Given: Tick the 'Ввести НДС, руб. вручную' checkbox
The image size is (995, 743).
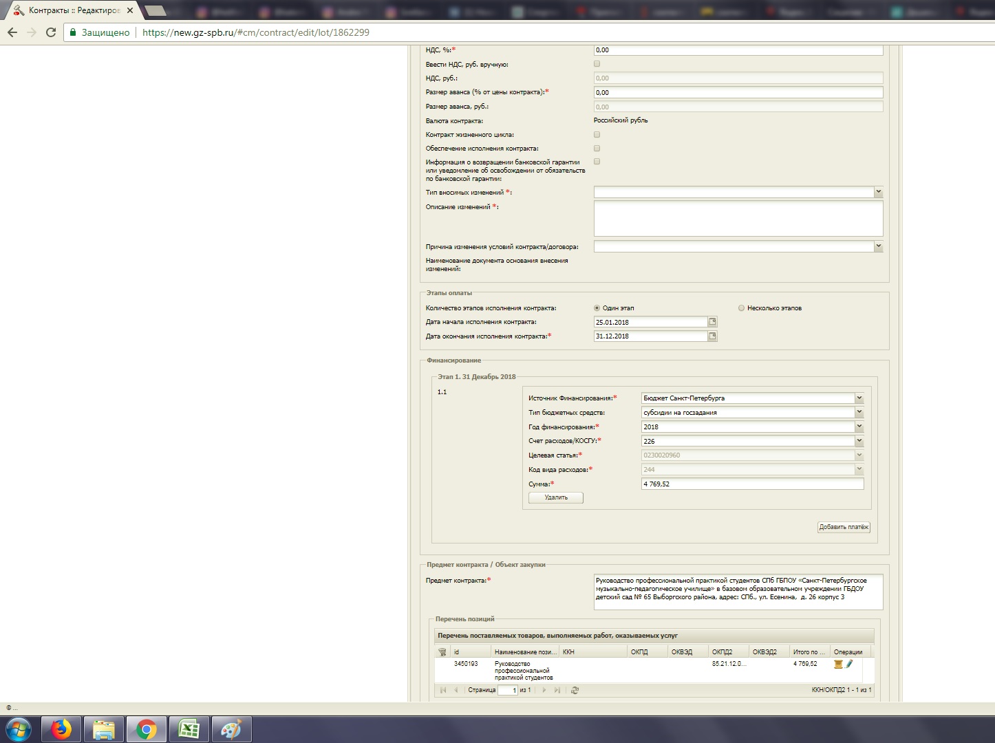Looking at the screenshot, I should (597, 64).
